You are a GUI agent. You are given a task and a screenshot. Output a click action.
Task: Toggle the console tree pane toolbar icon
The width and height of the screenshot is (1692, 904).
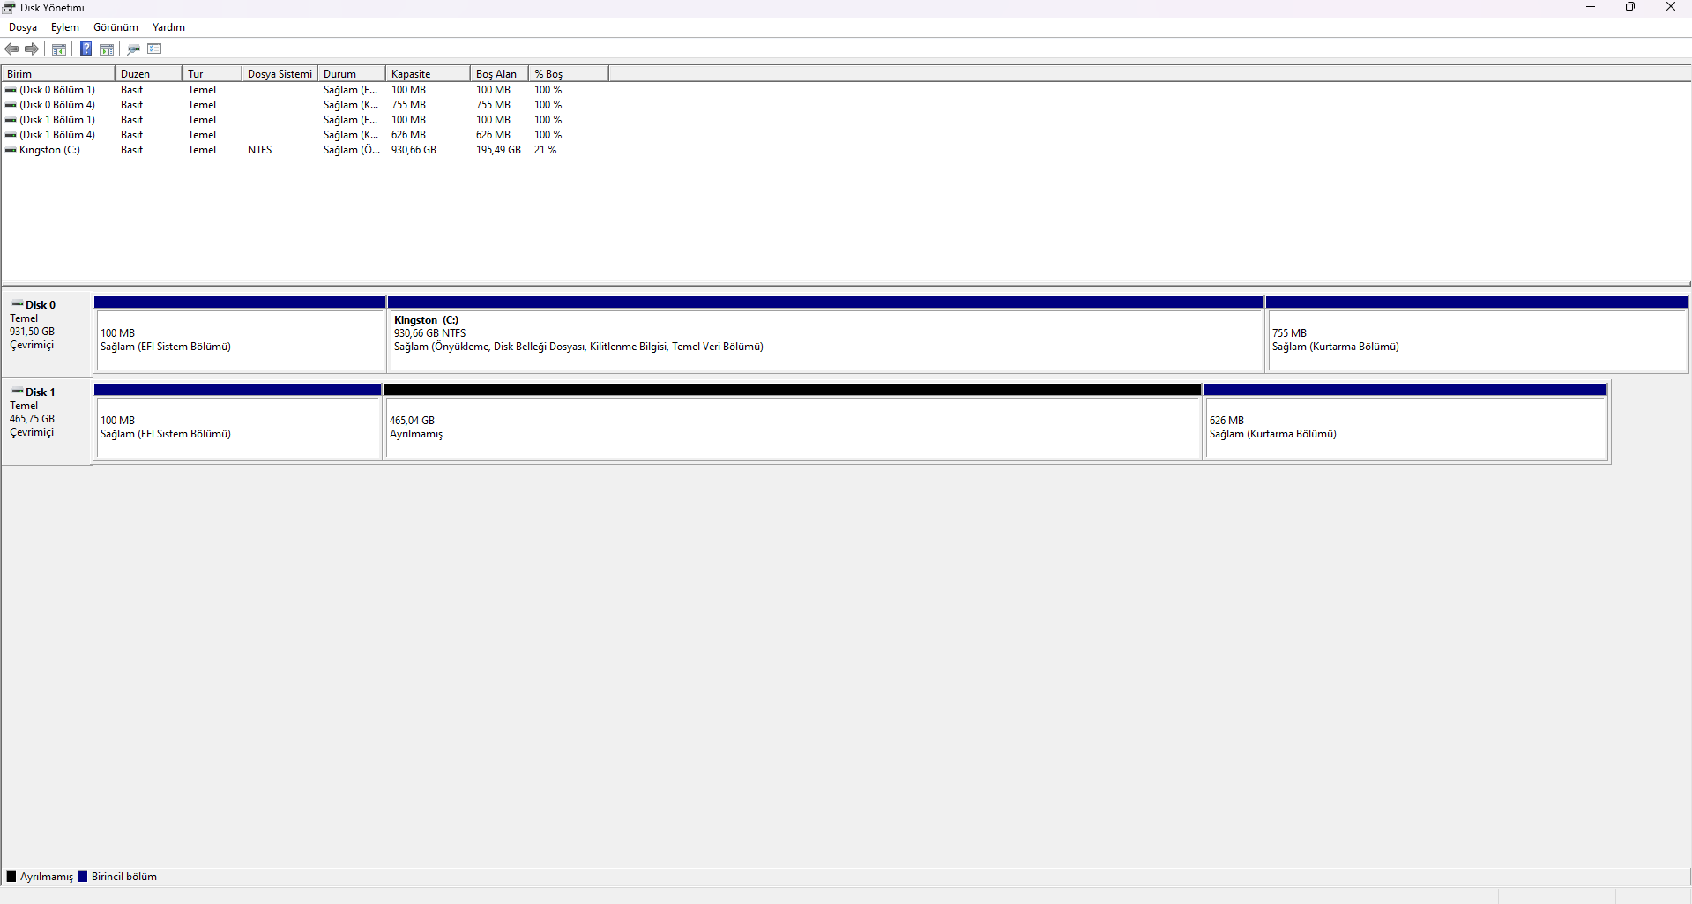coord(59,49)
